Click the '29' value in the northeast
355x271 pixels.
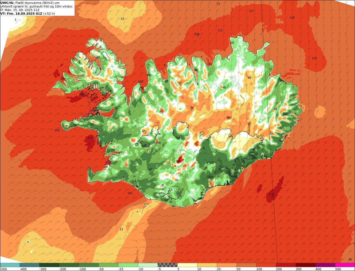click(232, 43)
